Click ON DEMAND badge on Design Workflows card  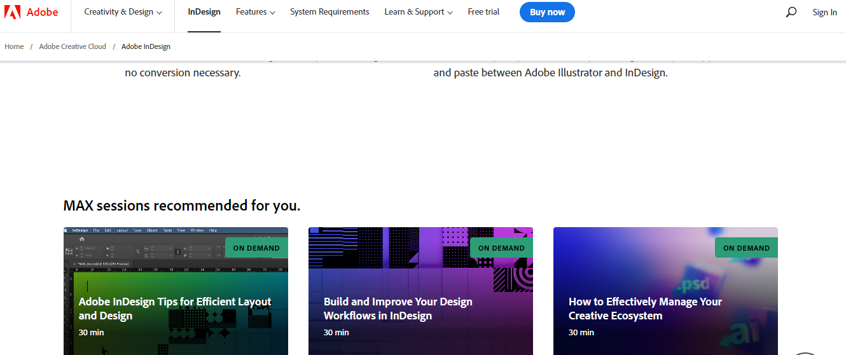pos(501,248)
